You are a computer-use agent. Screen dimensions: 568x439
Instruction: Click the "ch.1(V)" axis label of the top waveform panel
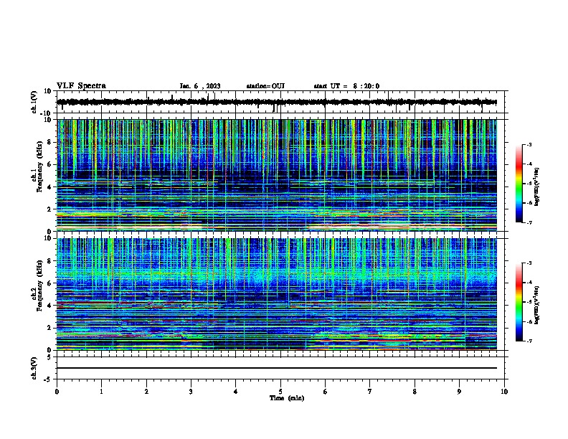pos(34,102)
